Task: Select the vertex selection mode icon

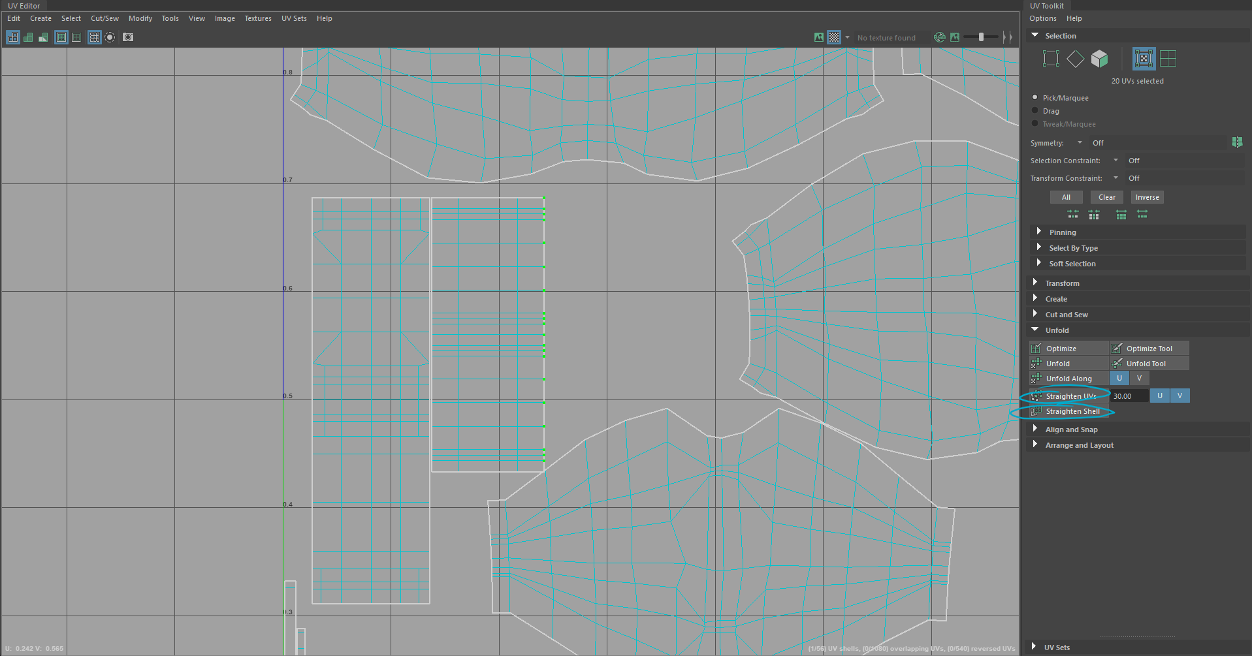Action: (1051, 59)
